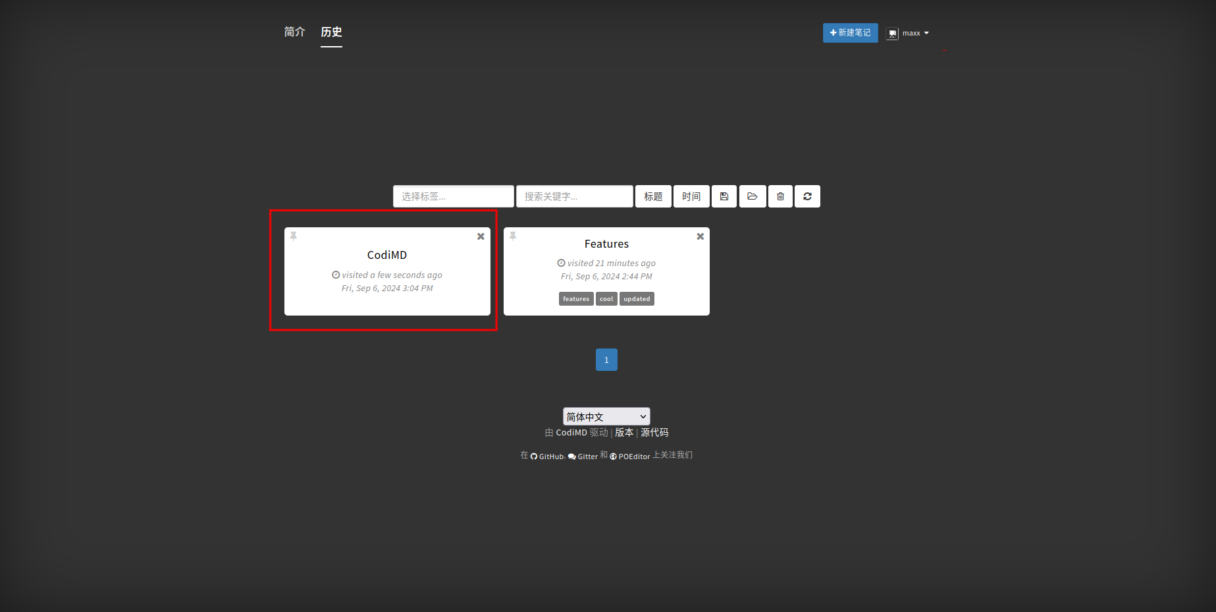Focus the 搜索关键字 search field

click(x=575, y=196)
